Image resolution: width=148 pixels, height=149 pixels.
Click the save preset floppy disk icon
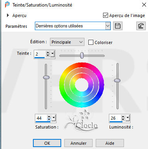(x=118, y=26)
